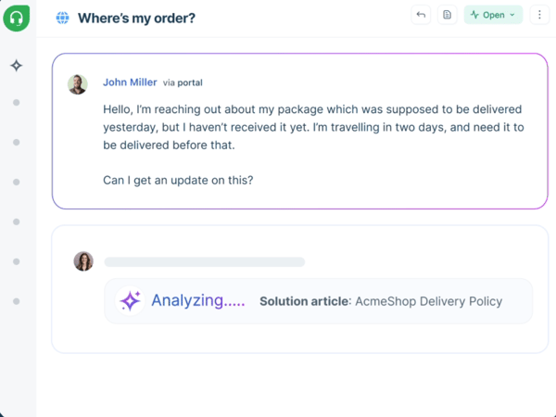Open the John Miller contact link
Screen dimensions: 556x417
point(130,82)
